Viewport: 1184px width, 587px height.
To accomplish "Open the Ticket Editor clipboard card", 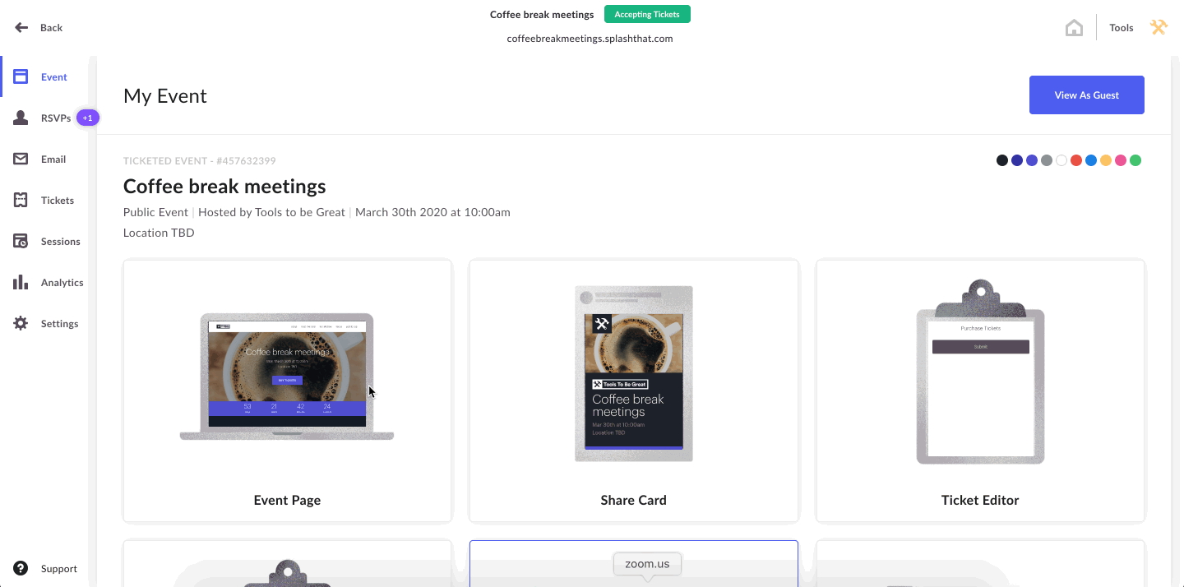I will coord(980,391).
